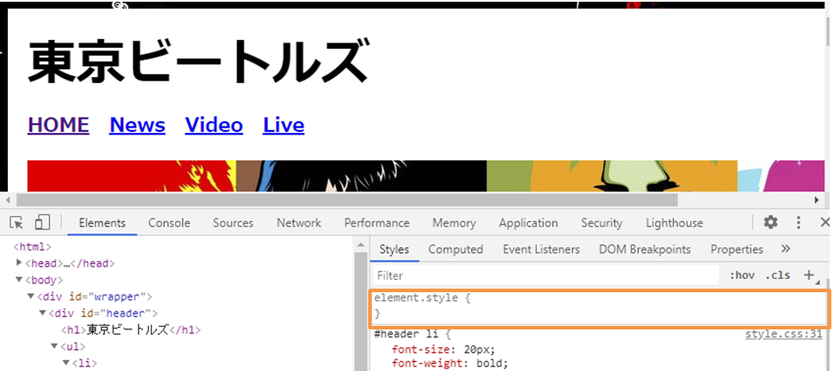Collapse the div id wrapper node

click(x=31, y=296)
